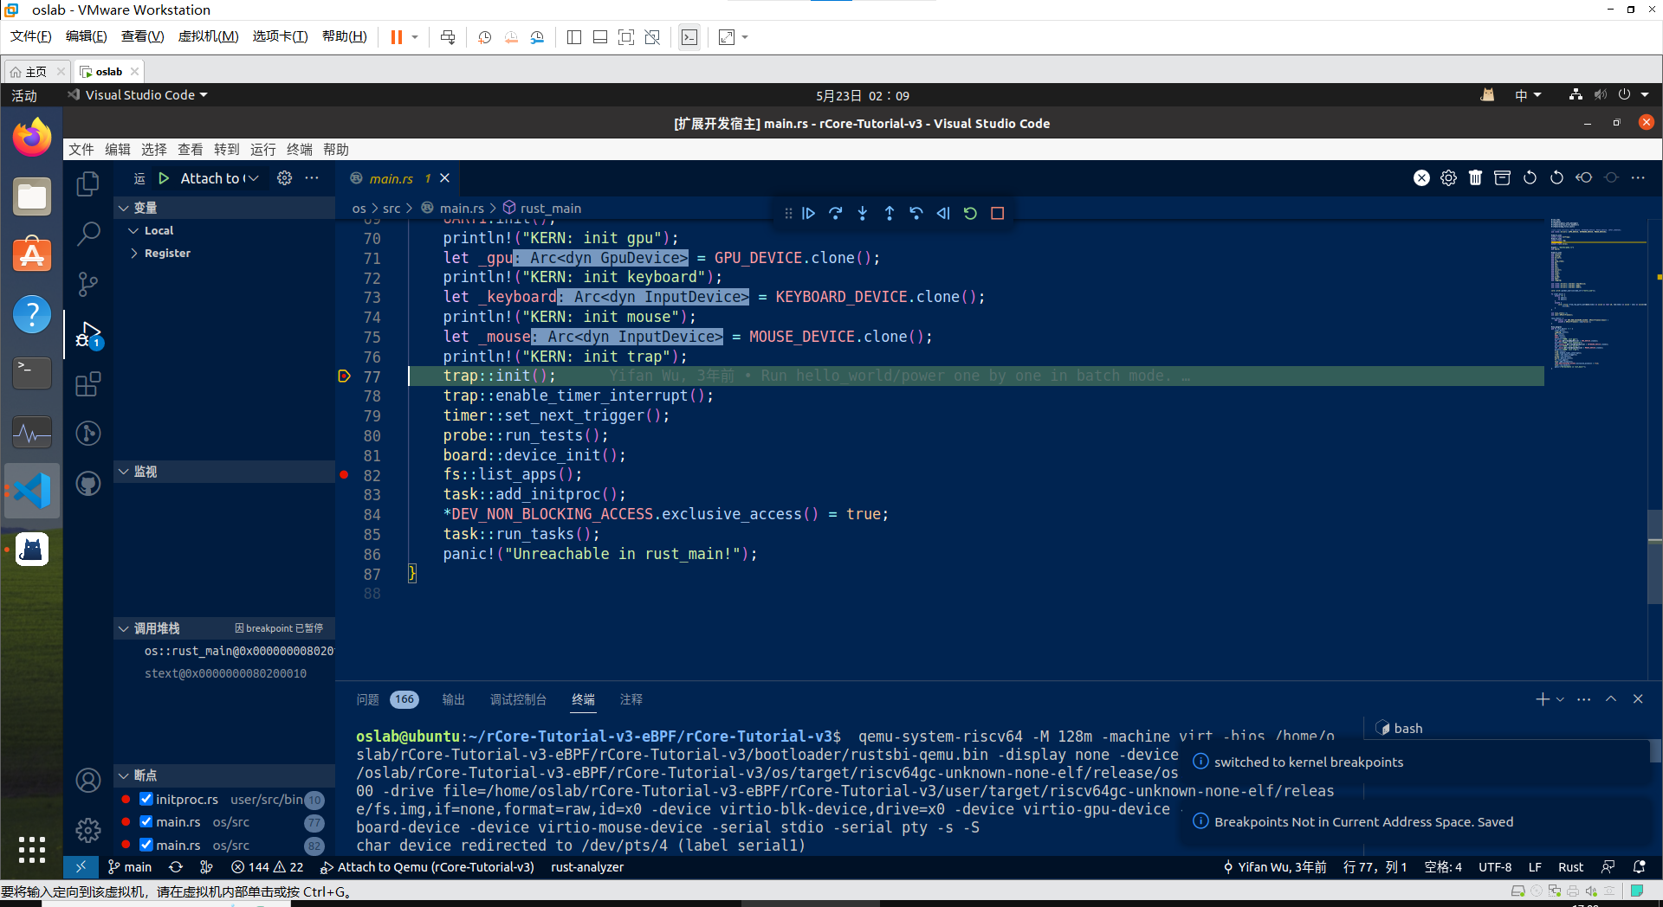
Task: Go to line via 行 77, 列 1
Action: pyautogui.click(x=1375, y=867)
